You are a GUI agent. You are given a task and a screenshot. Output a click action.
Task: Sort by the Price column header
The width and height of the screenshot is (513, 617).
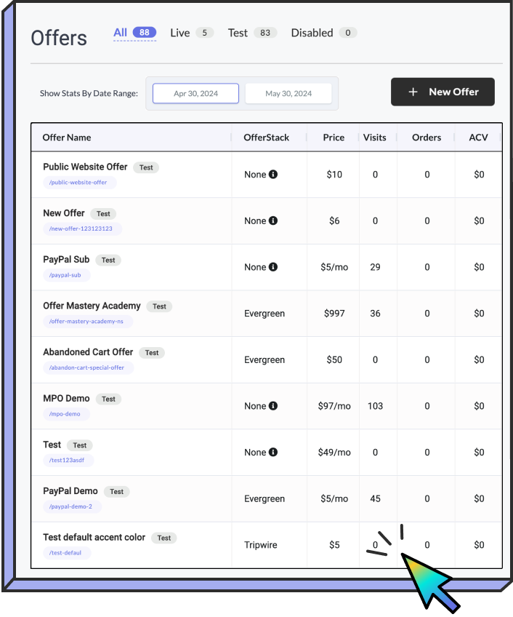334,138
